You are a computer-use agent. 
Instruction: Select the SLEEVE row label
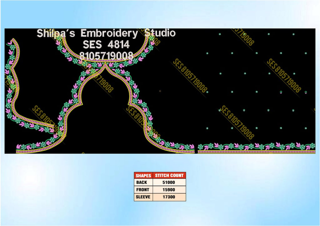point(143,197)
